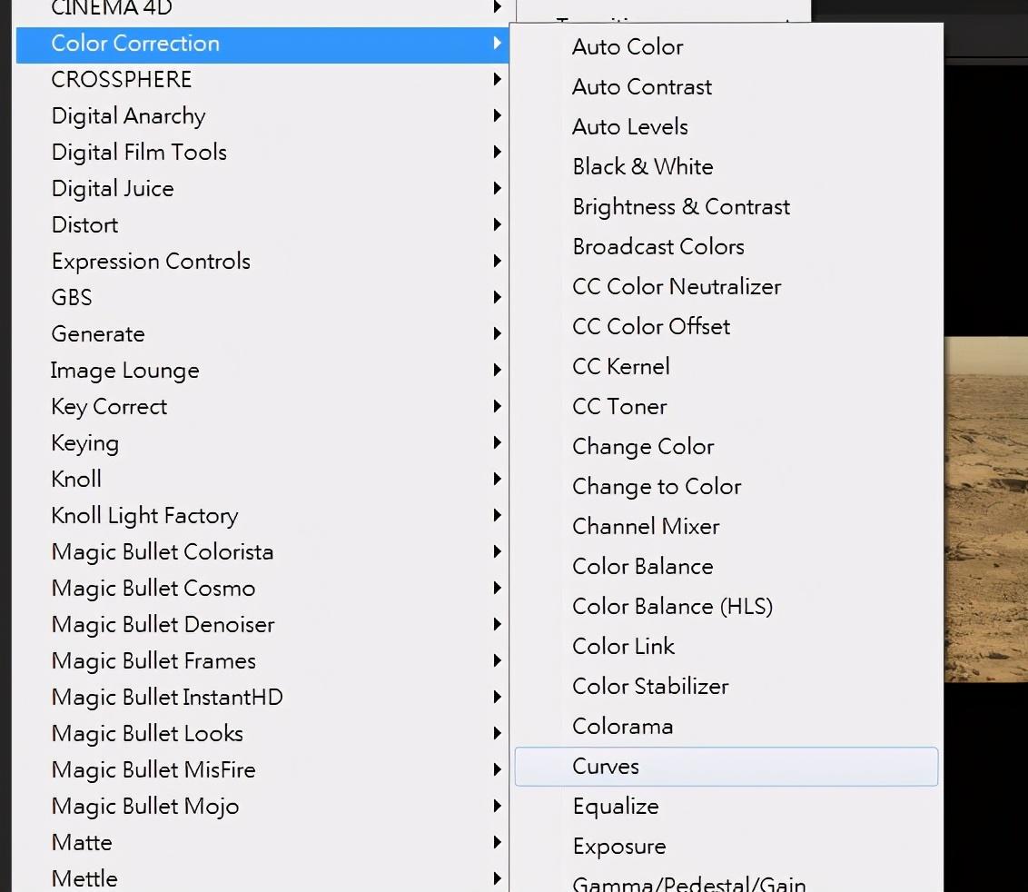
Task: Open the Distort effects category
Action: tap(85, 225)
